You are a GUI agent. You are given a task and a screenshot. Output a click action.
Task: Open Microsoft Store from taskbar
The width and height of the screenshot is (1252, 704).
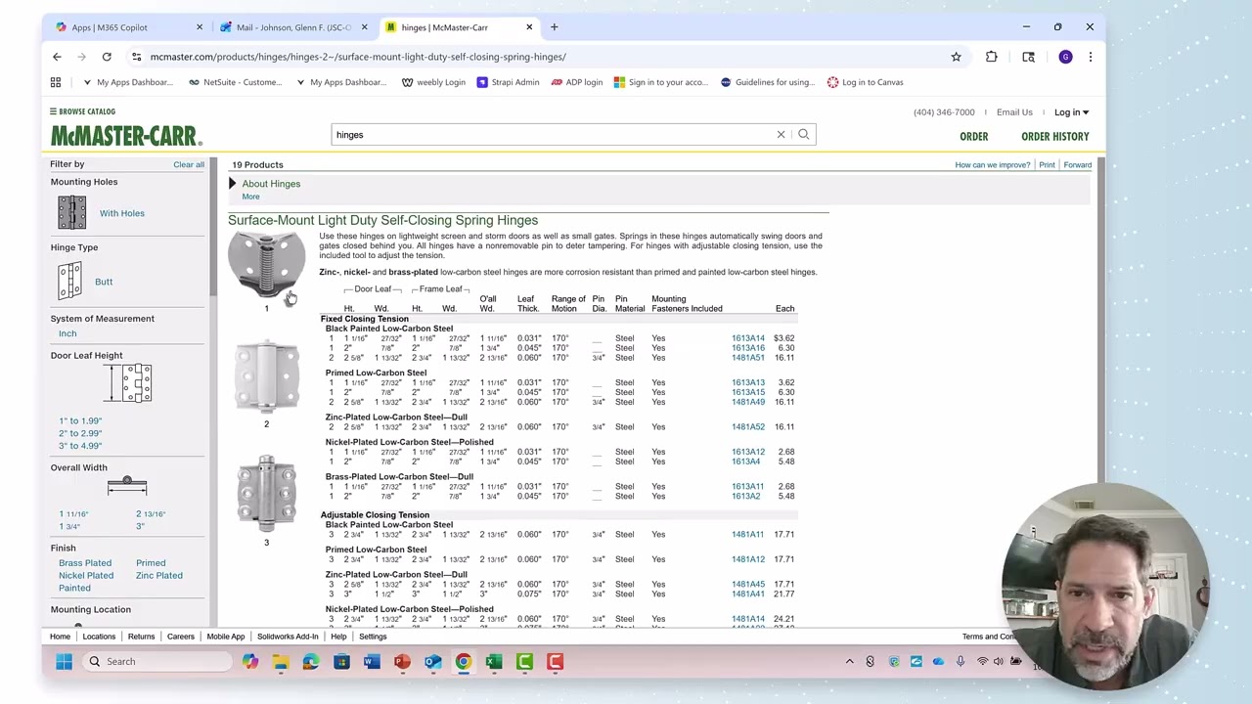pyautogui.click(x=341, y=662)
